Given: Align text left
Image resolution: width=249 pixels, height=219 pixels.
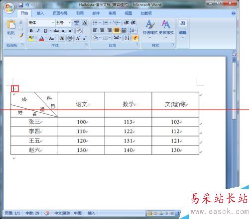Looking at the screenshot, I should (95, 30).
